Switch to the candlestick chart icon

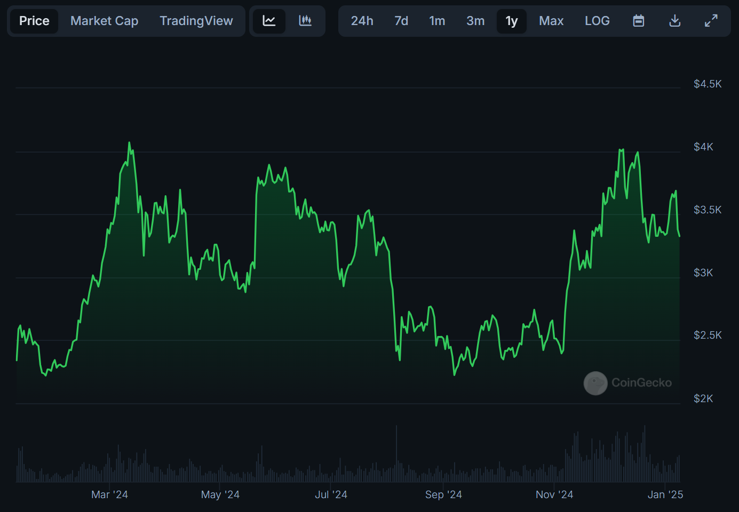305,21
